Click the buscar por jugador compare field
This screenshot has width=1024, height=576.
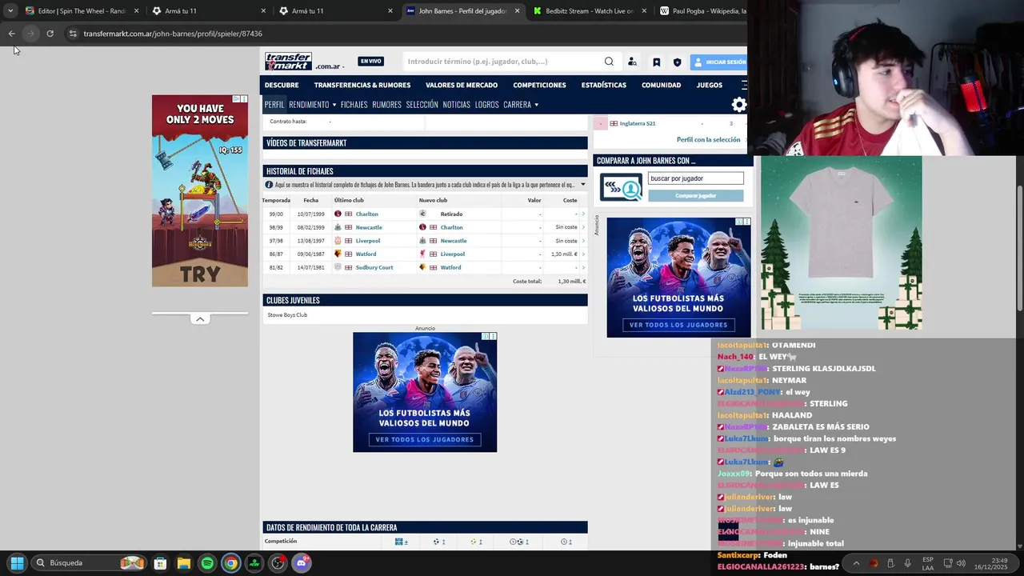(695, 178)
